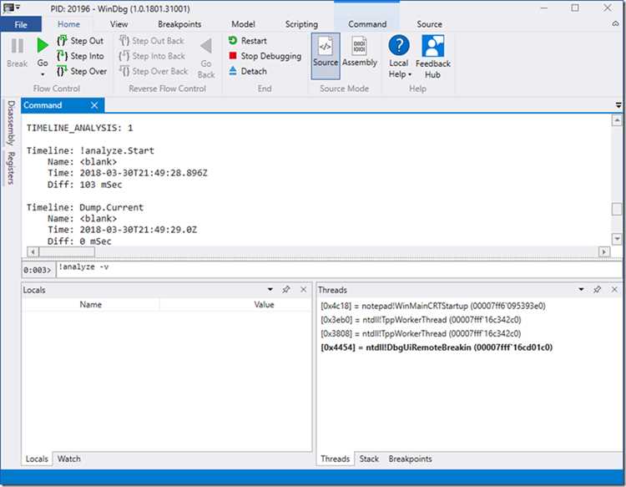This screenshot has width=626, height=487.
Task: Open the File menu
Action: [x=20, y=24]
